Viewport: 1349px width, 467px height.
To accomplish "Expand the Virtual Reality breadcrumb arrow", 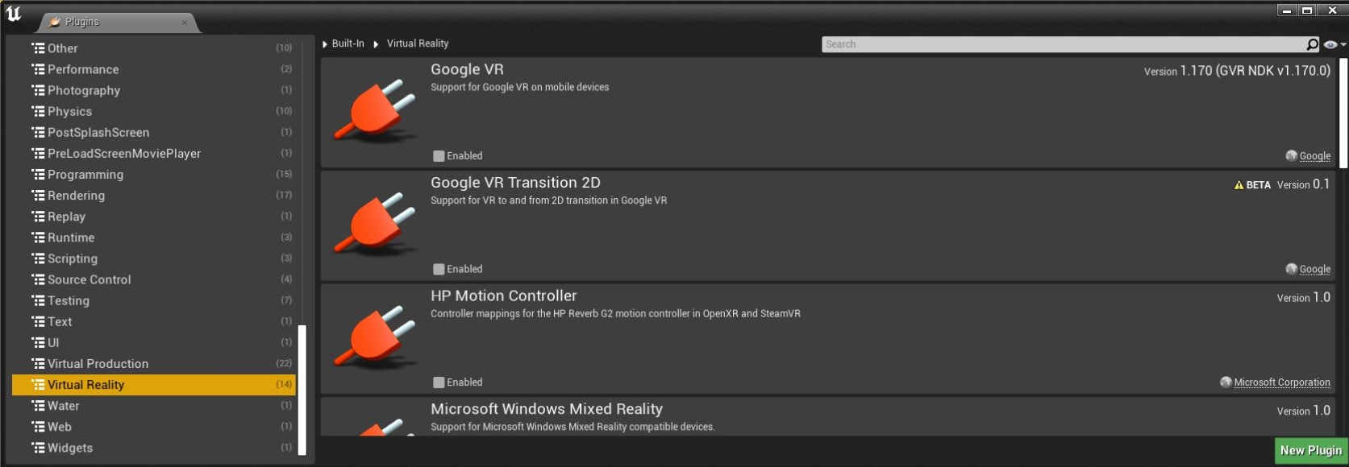I will coord(376,44).
